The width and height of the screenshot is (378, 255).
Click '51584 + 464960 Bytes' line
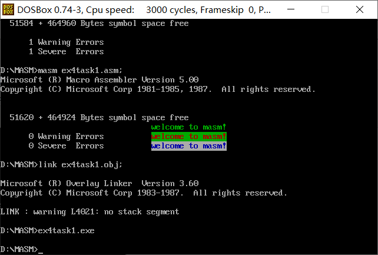pos(99,23)
